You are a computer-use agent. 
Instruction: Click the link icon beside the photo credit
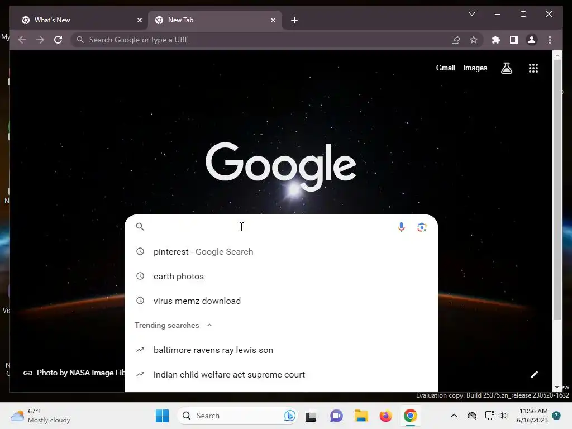[28, 373]
